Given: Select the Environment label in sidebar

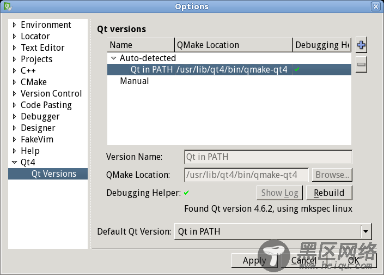Looking at the screenshot, I should tap(46, 25).
